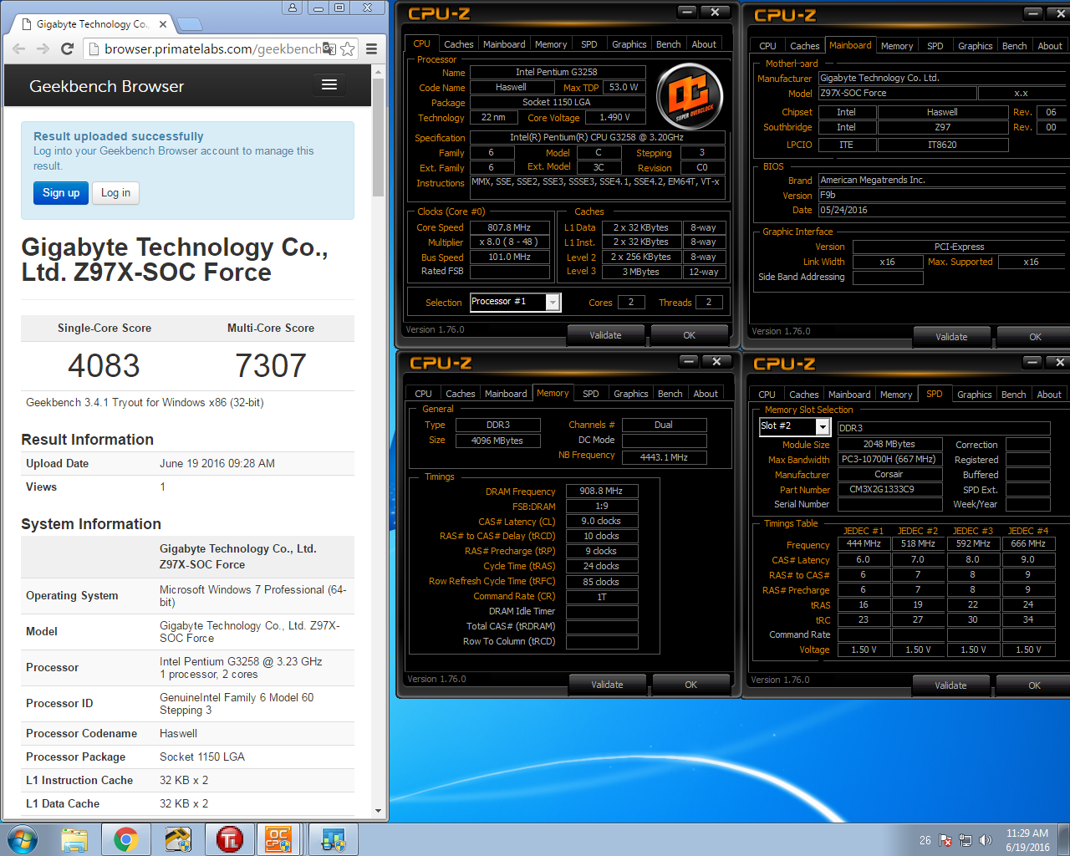Minimize the Memory tab CPU-Z window
1070x856 pixels.
coord(688,361)
